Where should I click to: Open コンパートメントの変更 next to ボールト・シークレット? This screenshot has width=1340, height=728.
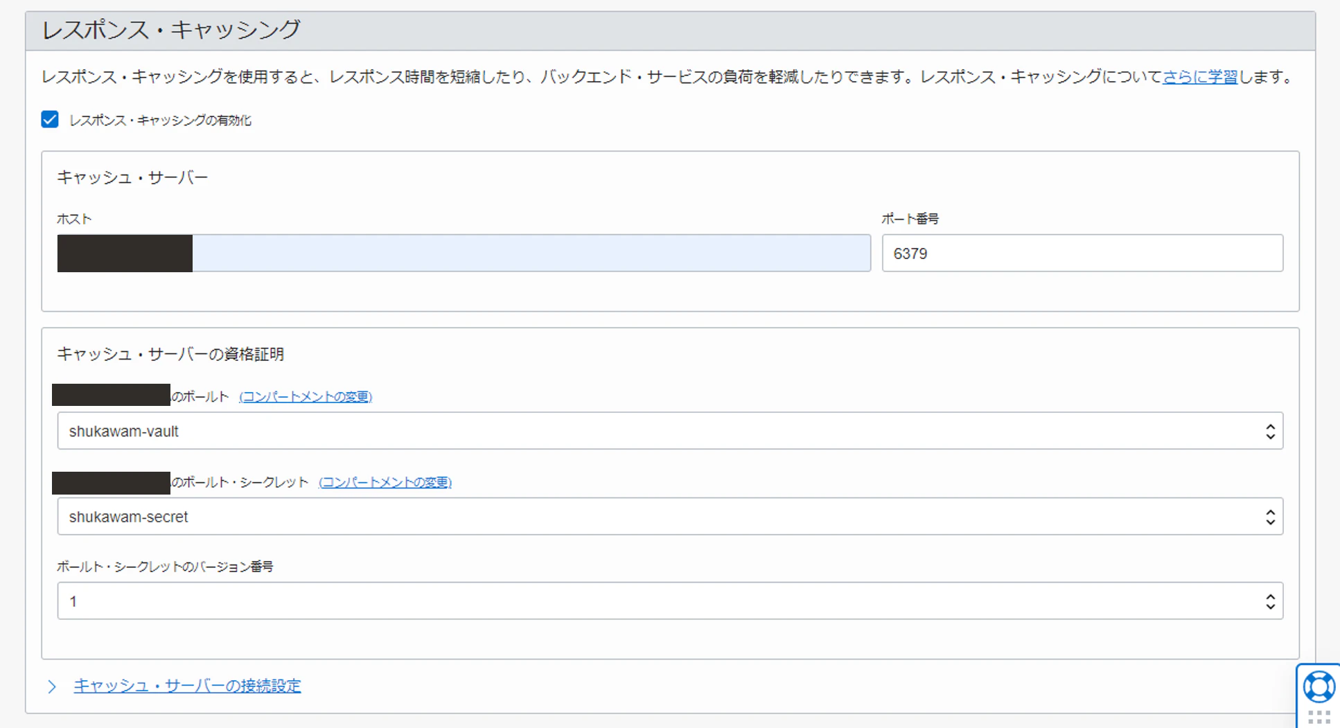click(385, 482)
